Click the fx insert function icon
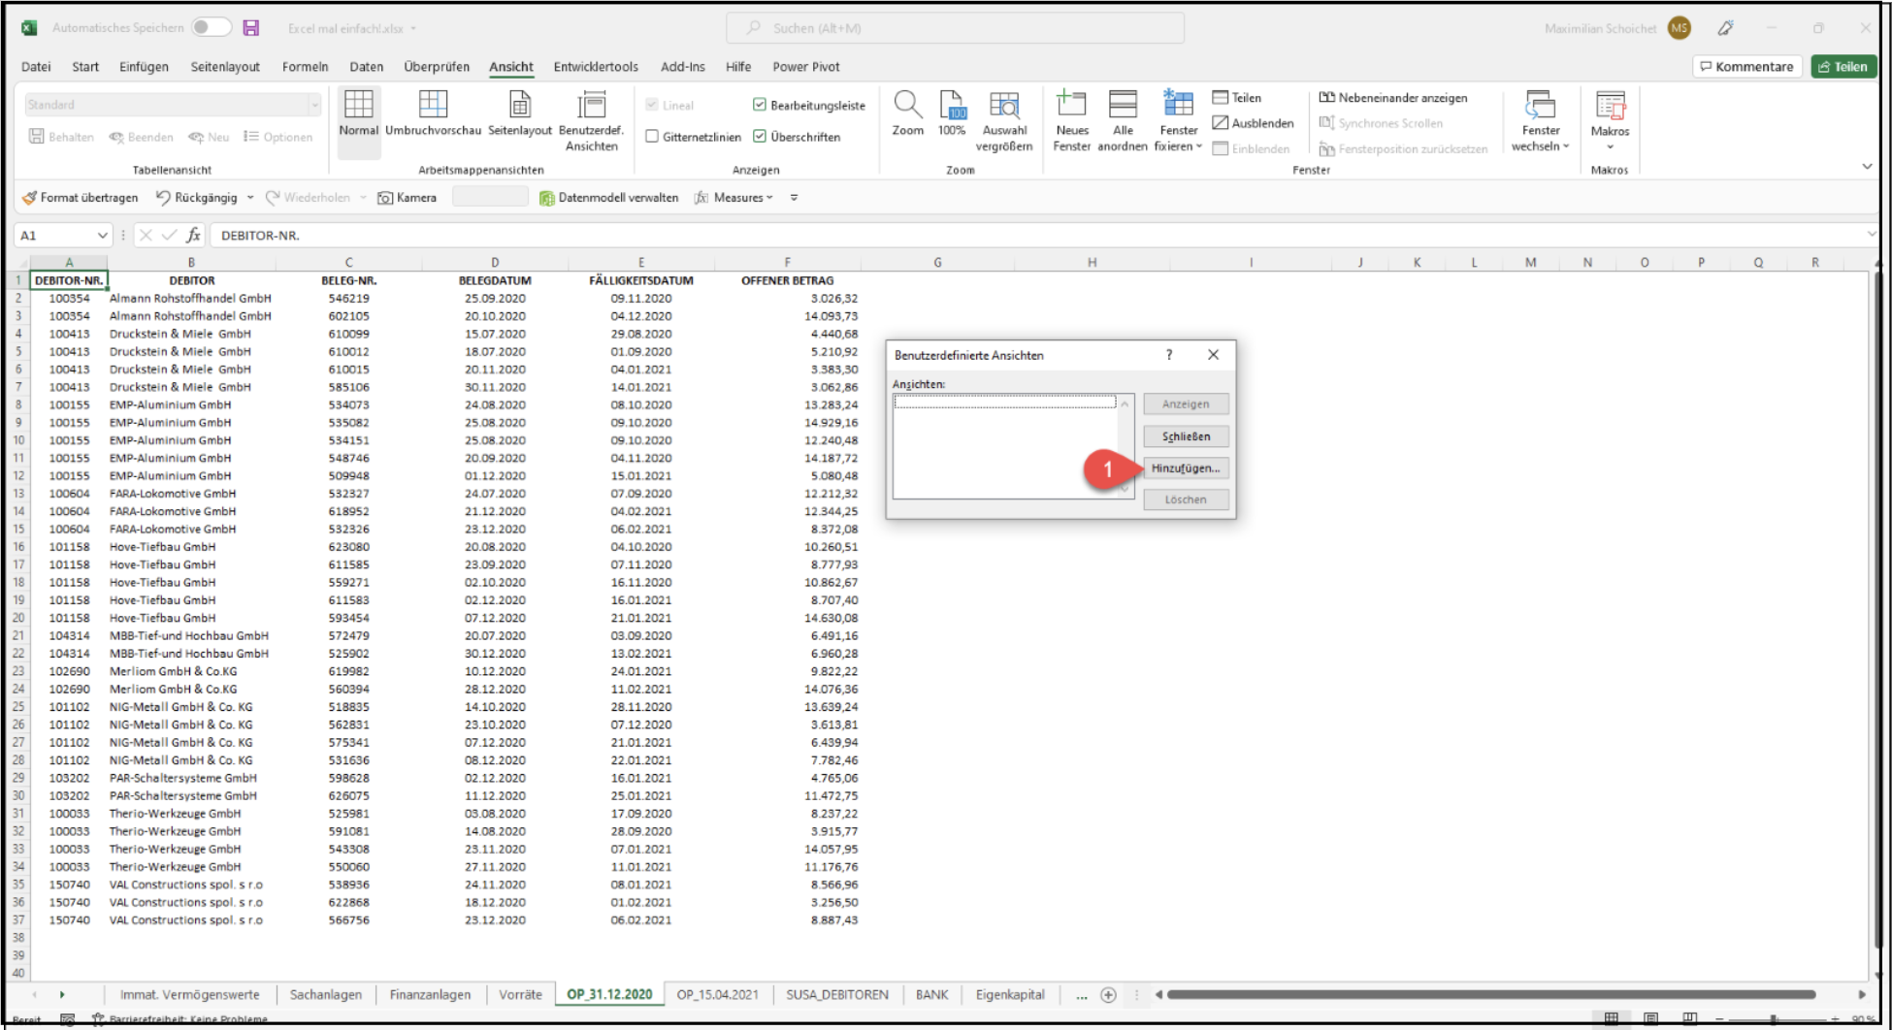This screenshot has height=1030, width=1892. [193, 235]
